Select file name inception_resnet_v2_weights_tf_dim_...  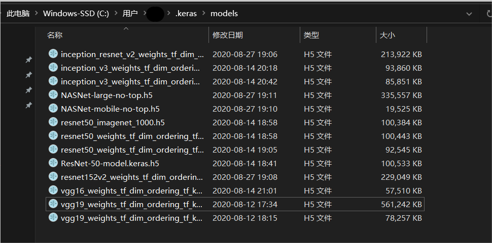tap(132, 55)
